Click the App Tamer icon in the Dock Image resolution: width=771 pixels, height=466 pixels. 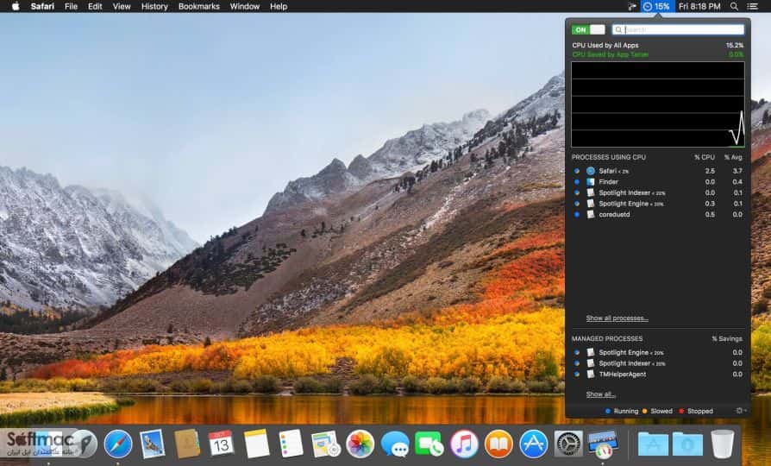tap(602, 444)
